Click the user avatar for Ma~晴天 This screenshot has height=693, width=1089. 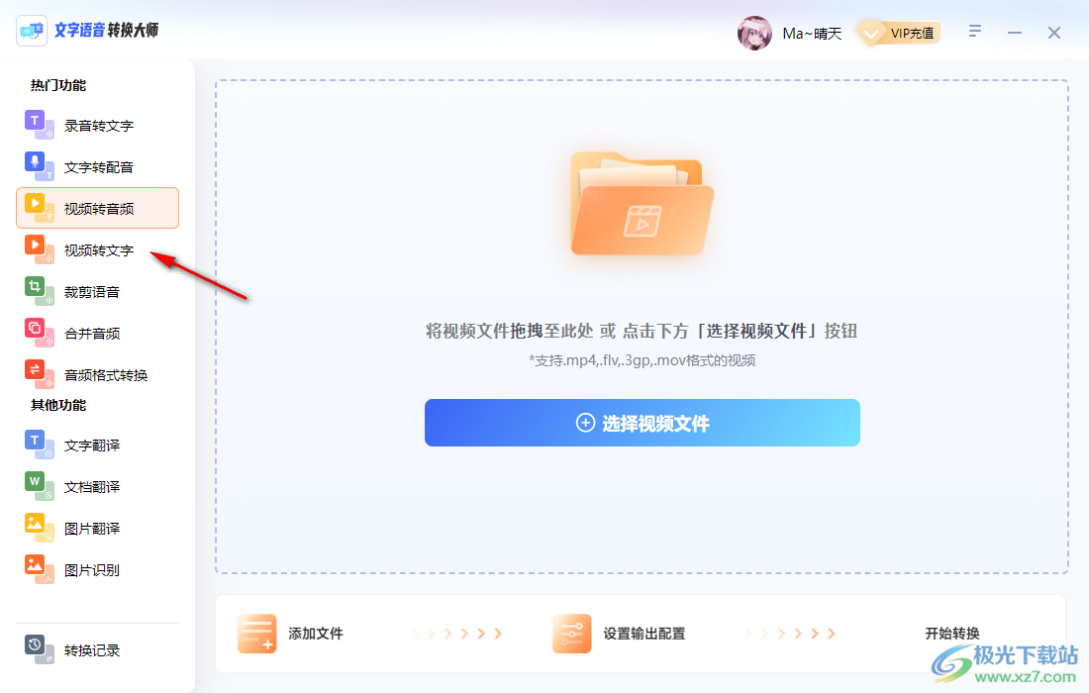(x=755, y=33)
